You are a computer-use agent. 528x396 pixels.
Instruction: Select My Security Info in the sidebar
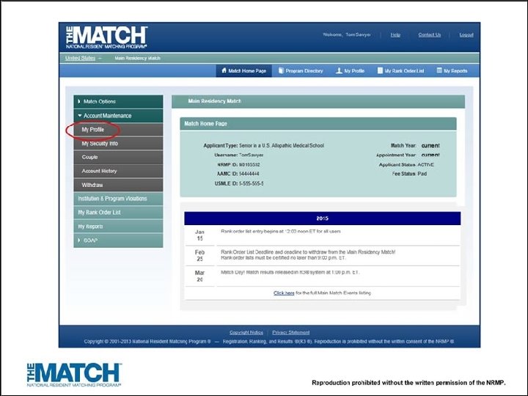pos(118,144)
